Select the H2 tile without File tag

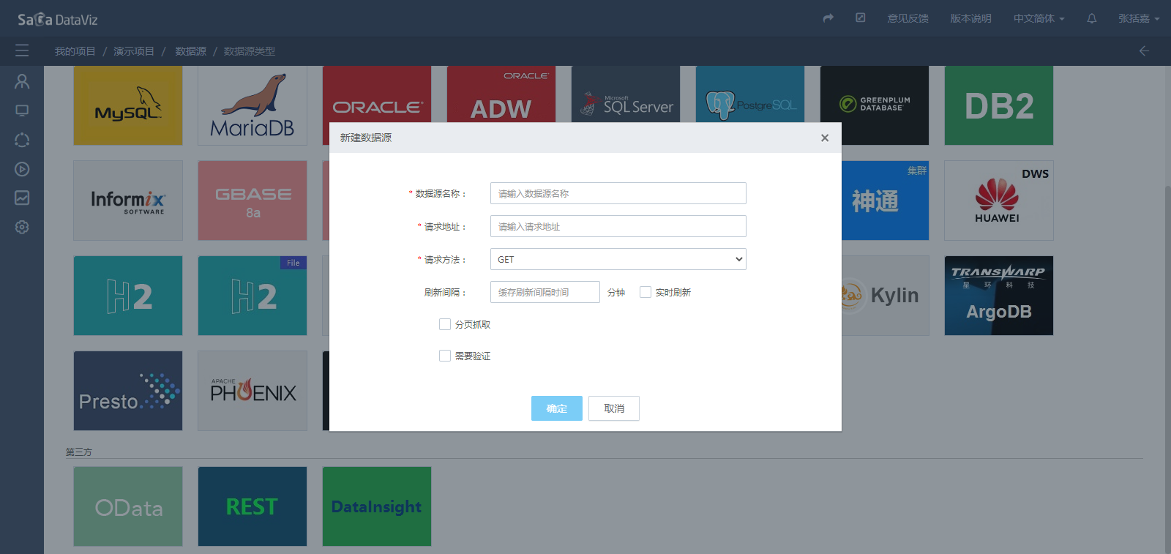click(128, 296)
